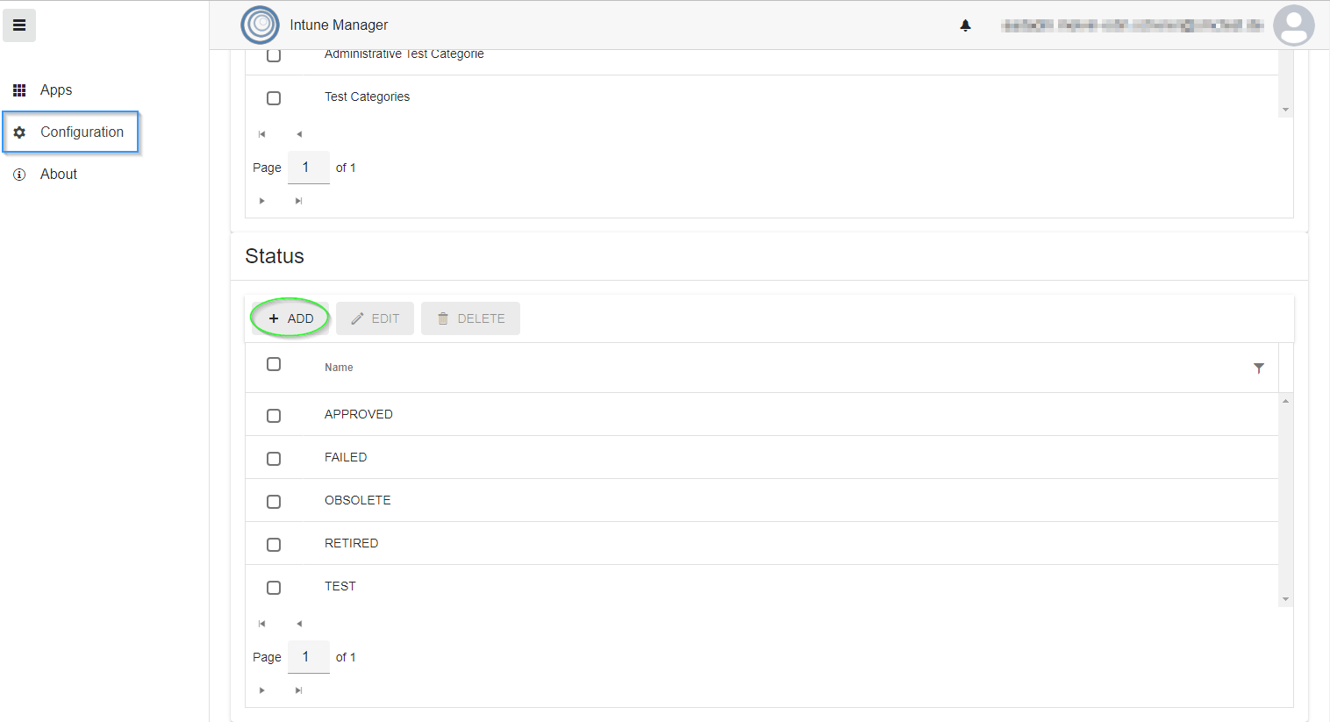1330x722 pixels.
Task: Check the APPROVED status row
Action: pyautogui.click(x=274, y=416)
